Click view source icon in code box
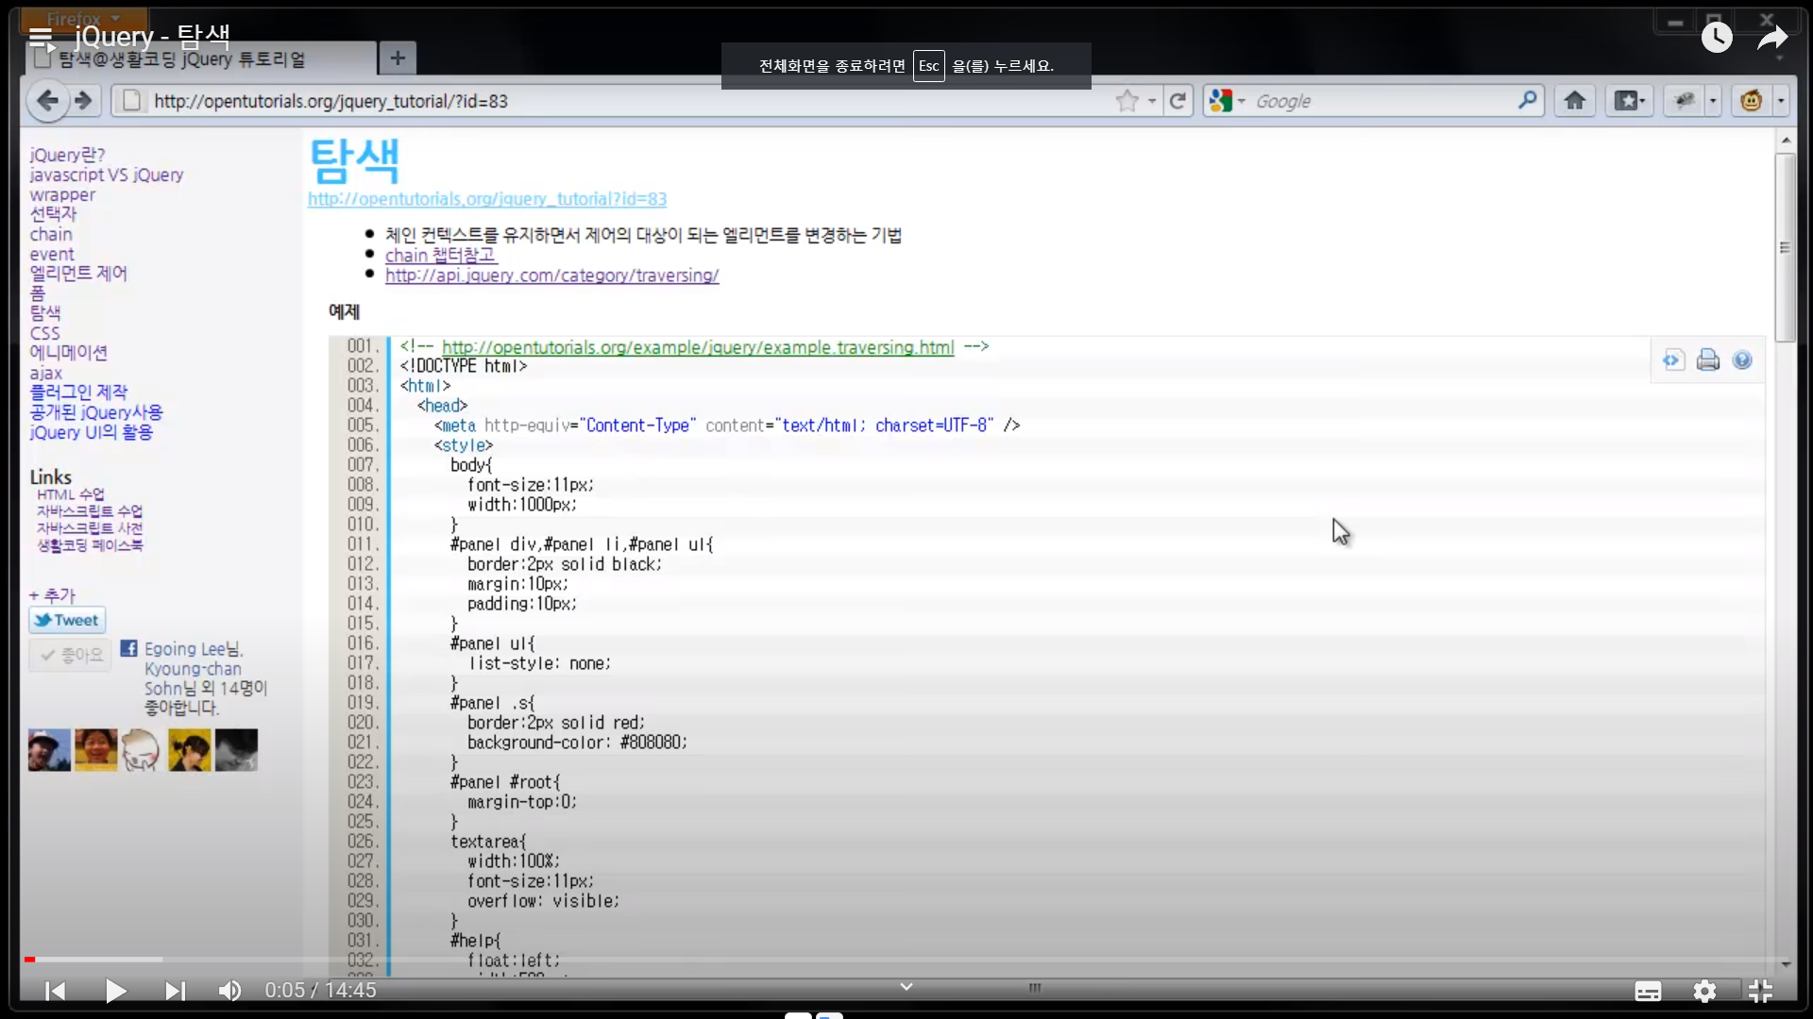Screen dimensions: 1813x1019 1673,360
